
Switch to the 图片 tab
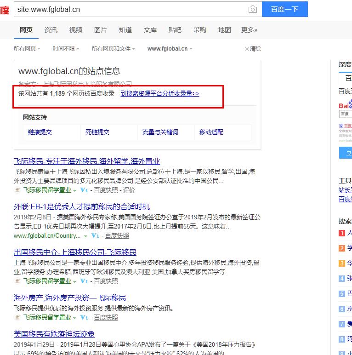(x=101, y=30)
